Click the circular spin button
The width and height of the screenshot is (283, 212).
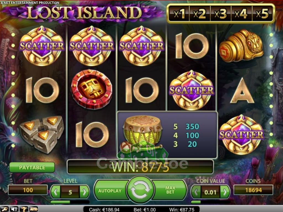pos(140,190)
